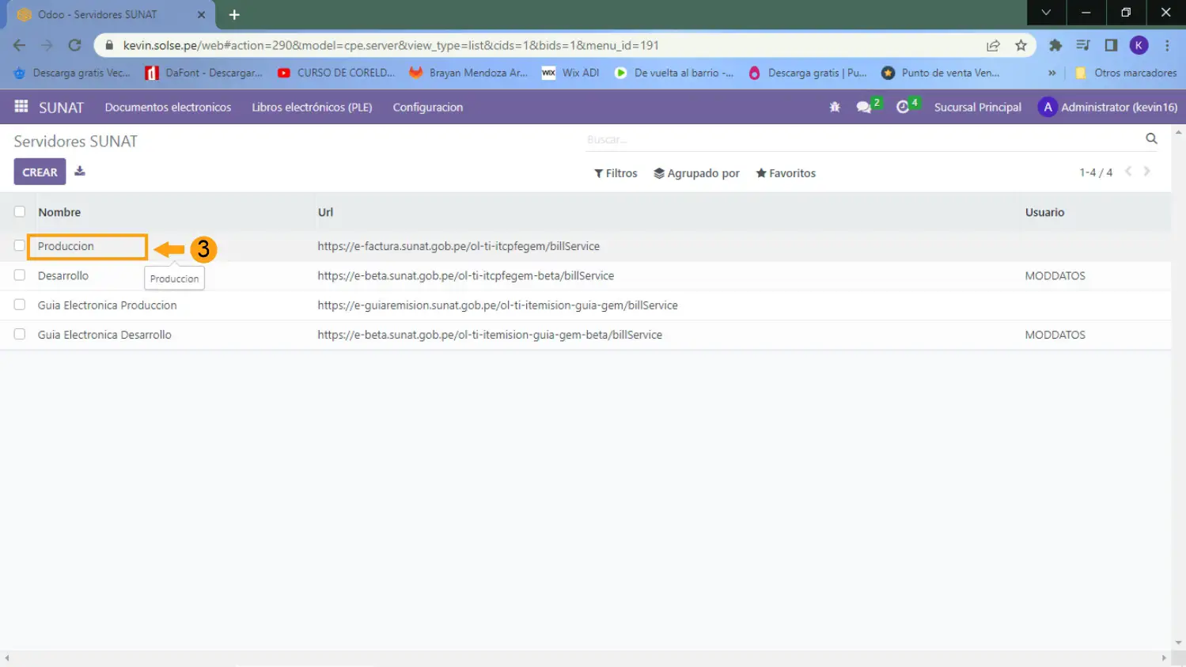Click the 1-4 / 4 pager counter
The image size is (1186, 667).
coord(1096,172)
